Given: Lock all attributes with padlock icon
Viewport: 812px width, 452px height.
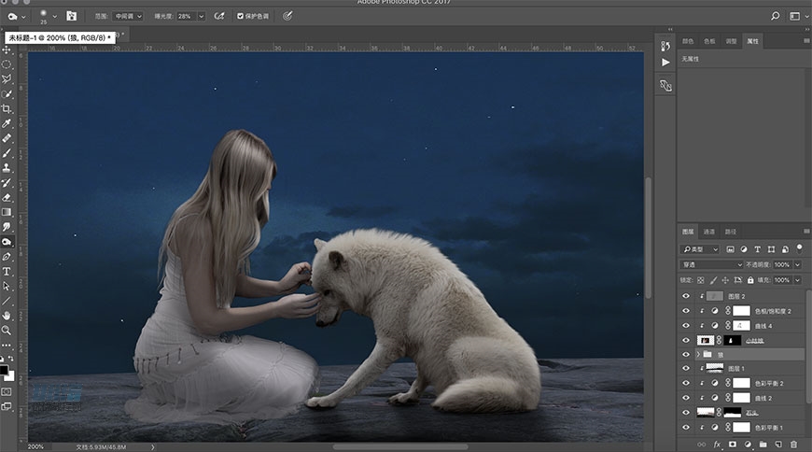Looking at the screenshot, I should [750, 280].
